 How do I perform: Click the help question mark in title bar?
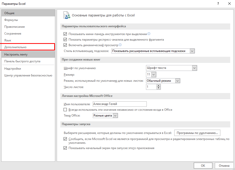click(x=218, y=4)
